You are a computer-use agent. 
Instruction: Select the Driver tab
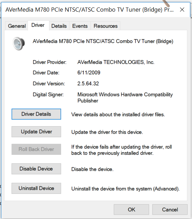38,25
